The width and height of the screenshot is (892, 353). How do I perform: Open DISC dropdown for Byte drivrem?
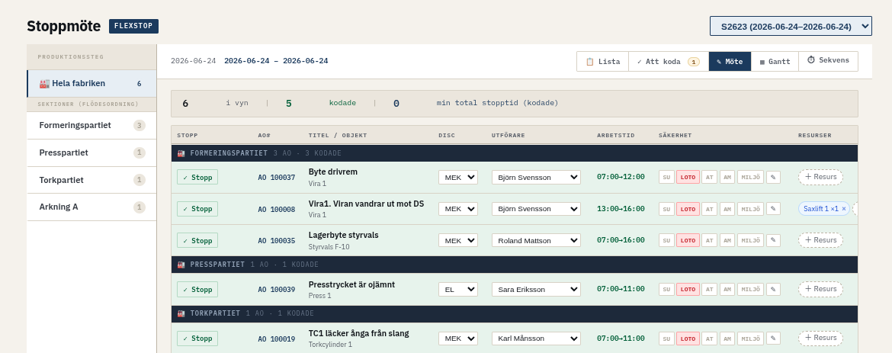click(458, 177)
